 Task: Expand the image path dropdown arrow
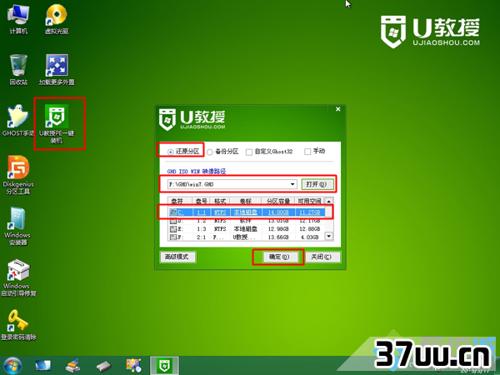292,184
